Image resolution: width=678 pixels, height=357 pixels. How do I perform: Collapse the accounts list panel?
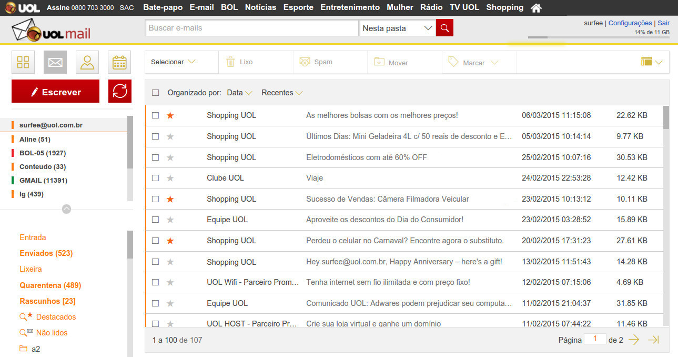point(66,209)
